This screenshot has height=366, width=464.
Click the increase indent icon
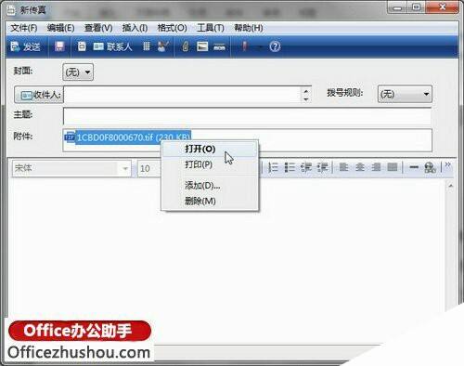pyautogui.click(x=322, y=167)
